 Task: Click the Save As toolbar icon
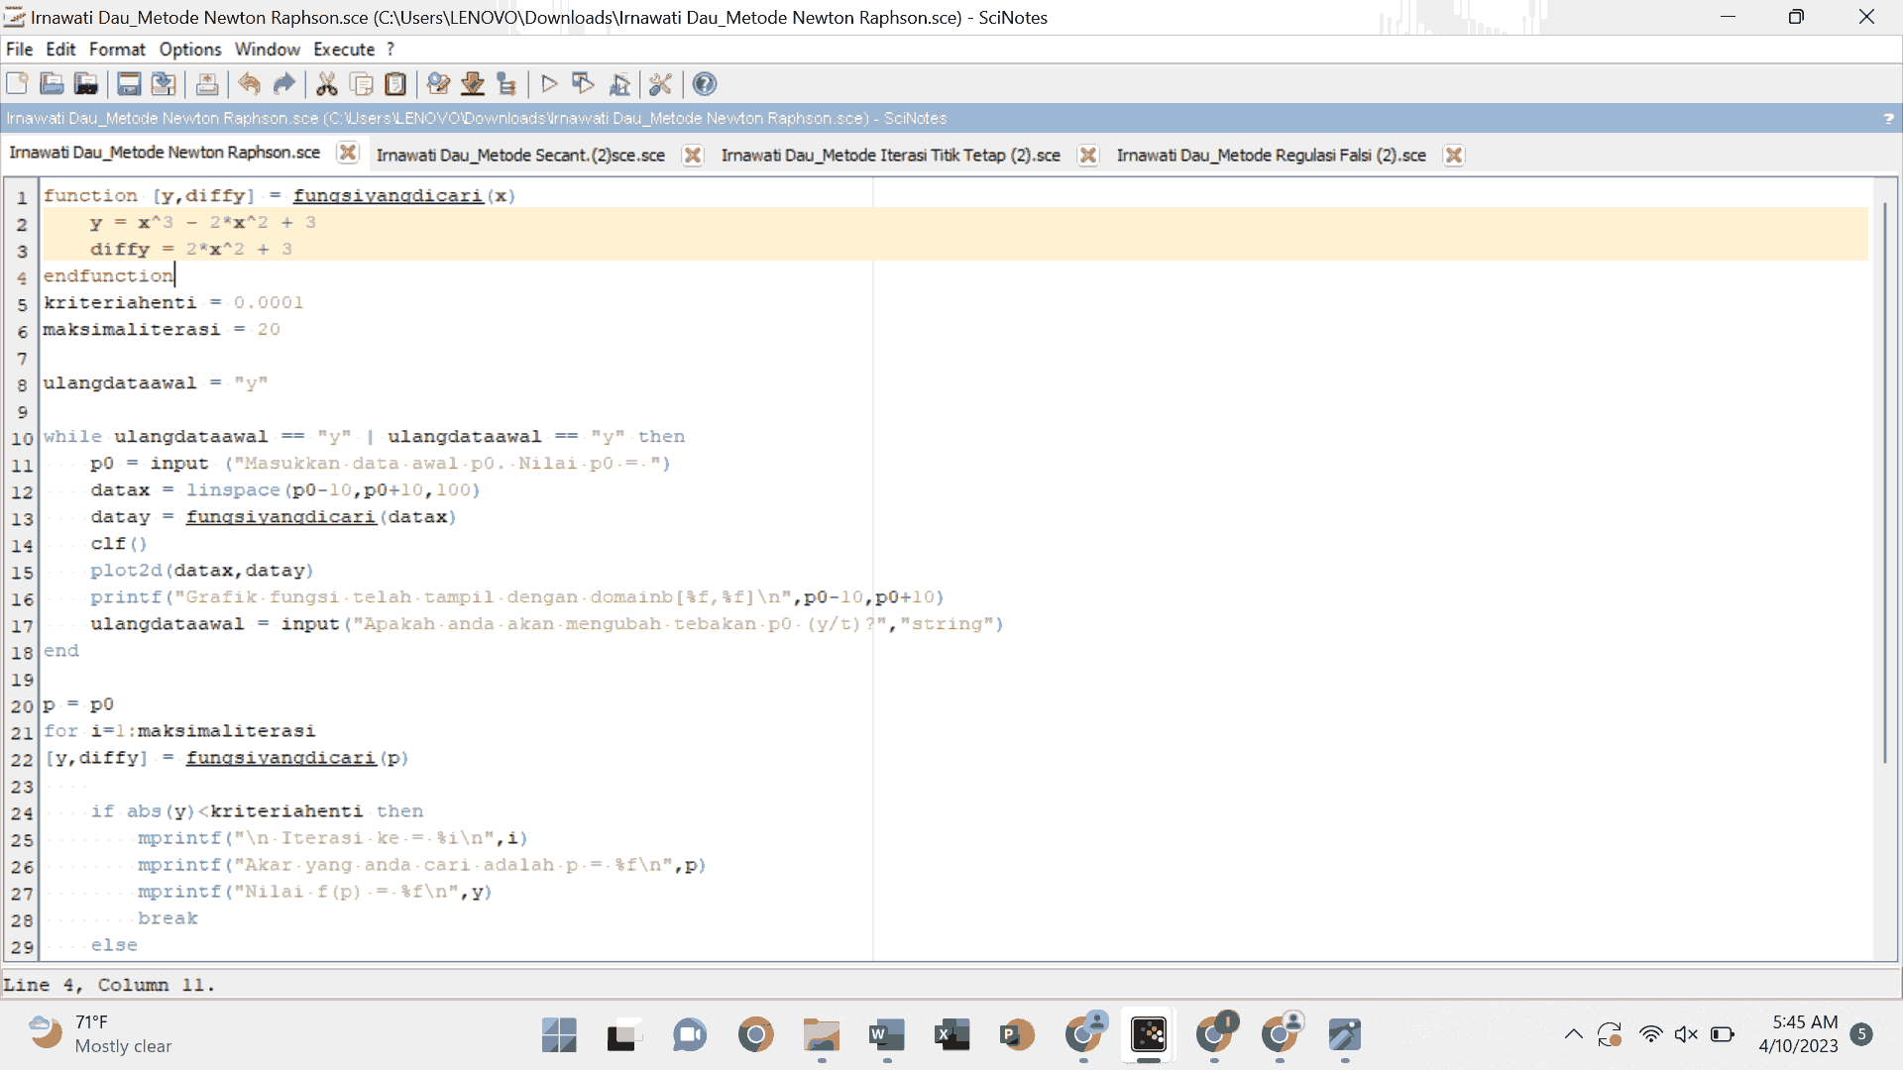pyautogui.click(x=164, y=84)
